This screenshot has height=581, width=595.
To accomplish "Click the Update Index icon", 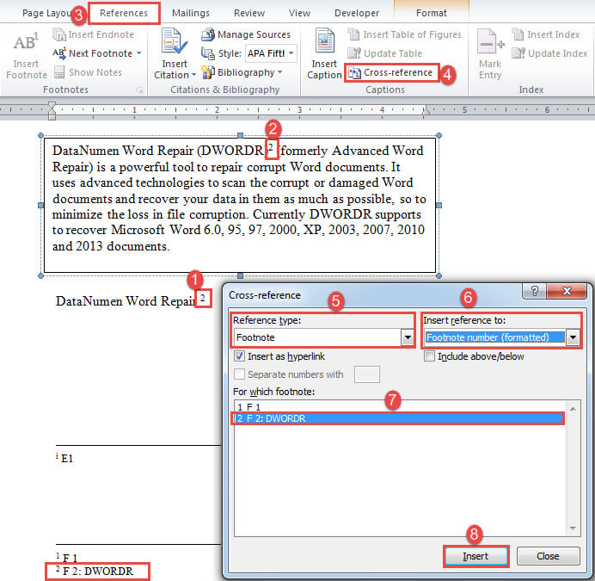I will (518, 53).
